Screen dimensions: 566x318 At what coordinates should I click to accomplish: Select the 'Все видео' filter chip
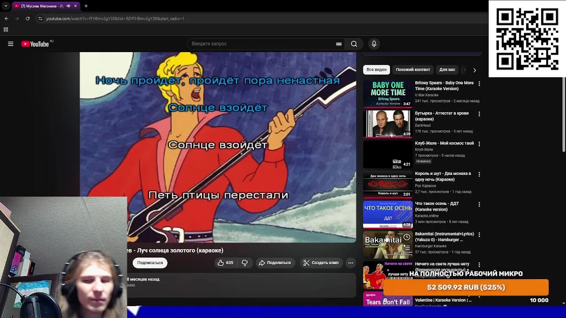click(377, 70)
